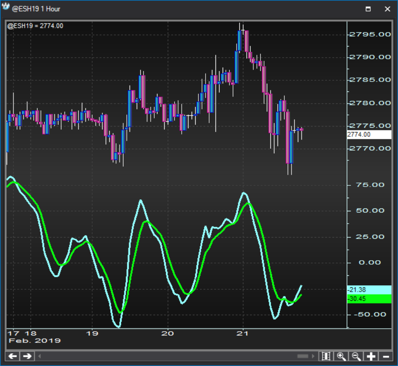Click the zoom out magnifier icon

356,356
